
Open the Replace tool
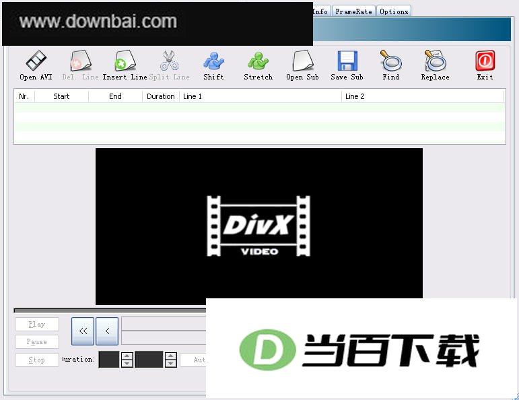pyautogui.click(x=436, y=65)
